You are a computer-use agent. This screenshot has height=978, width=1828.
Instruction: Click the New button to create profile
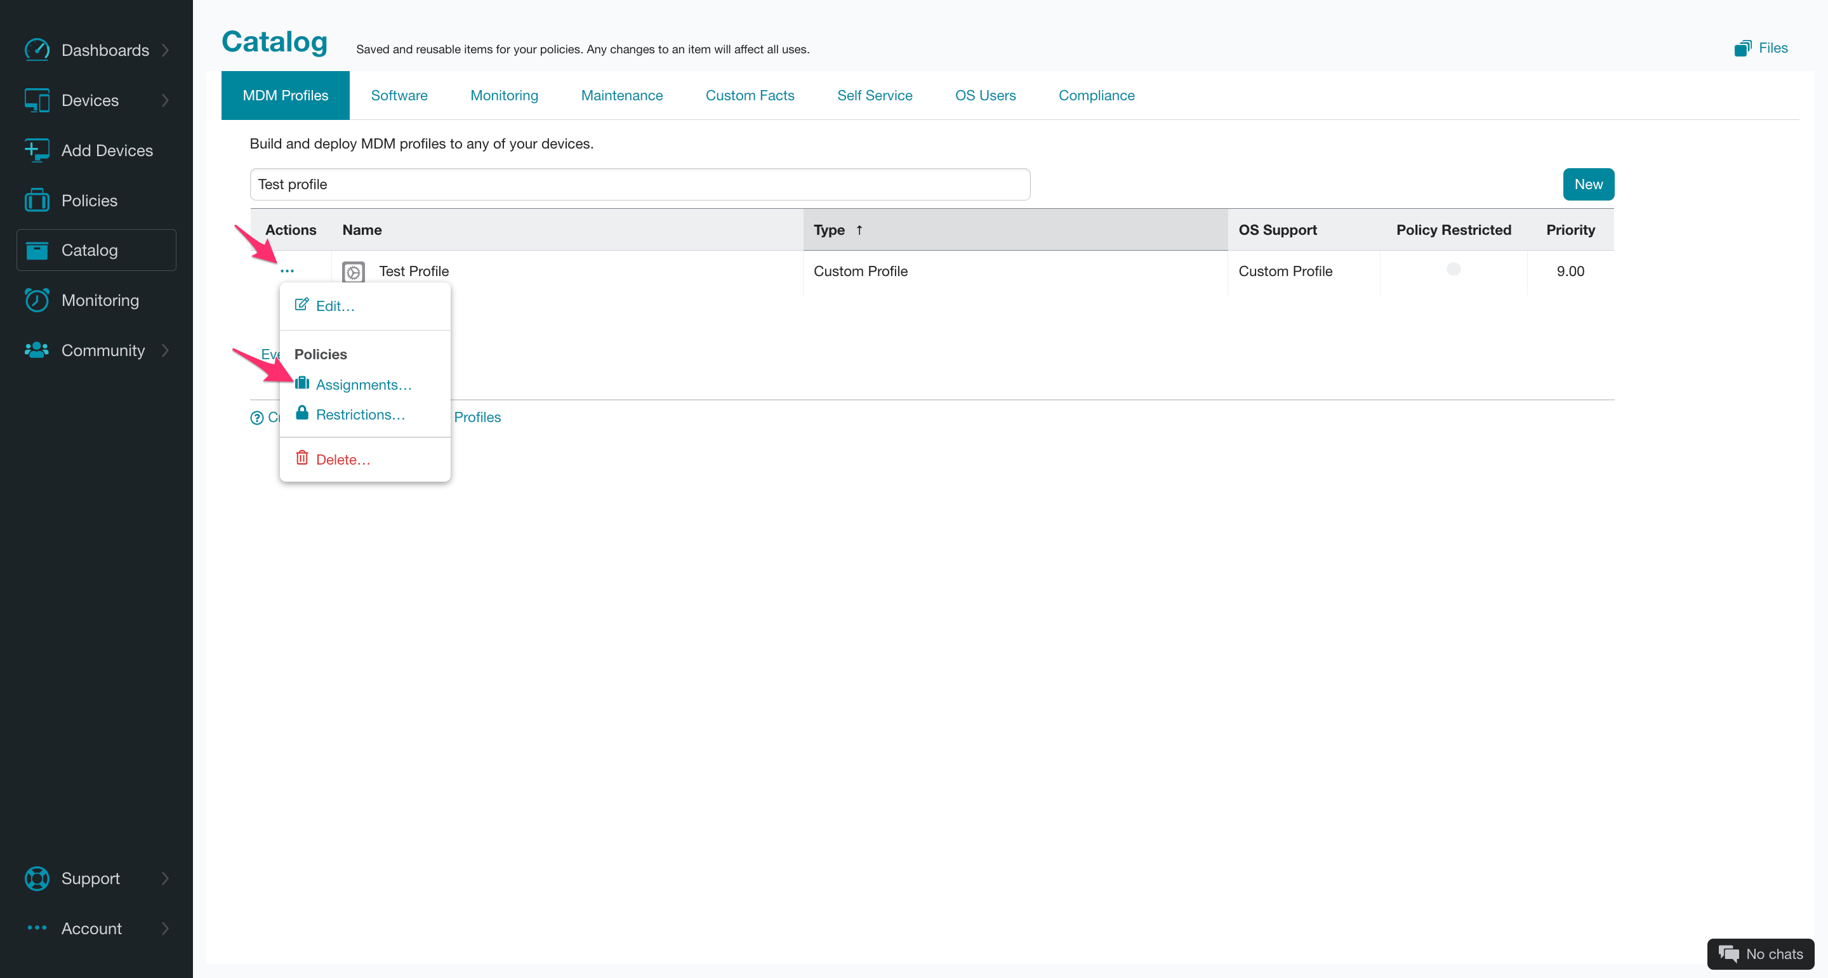(1589, 184)
